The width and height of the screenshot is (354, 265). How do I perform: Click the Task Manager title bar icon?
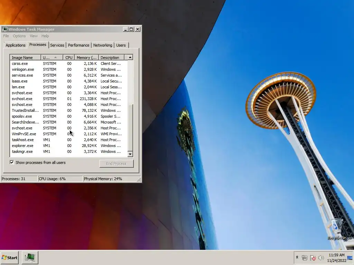[4, 29]
